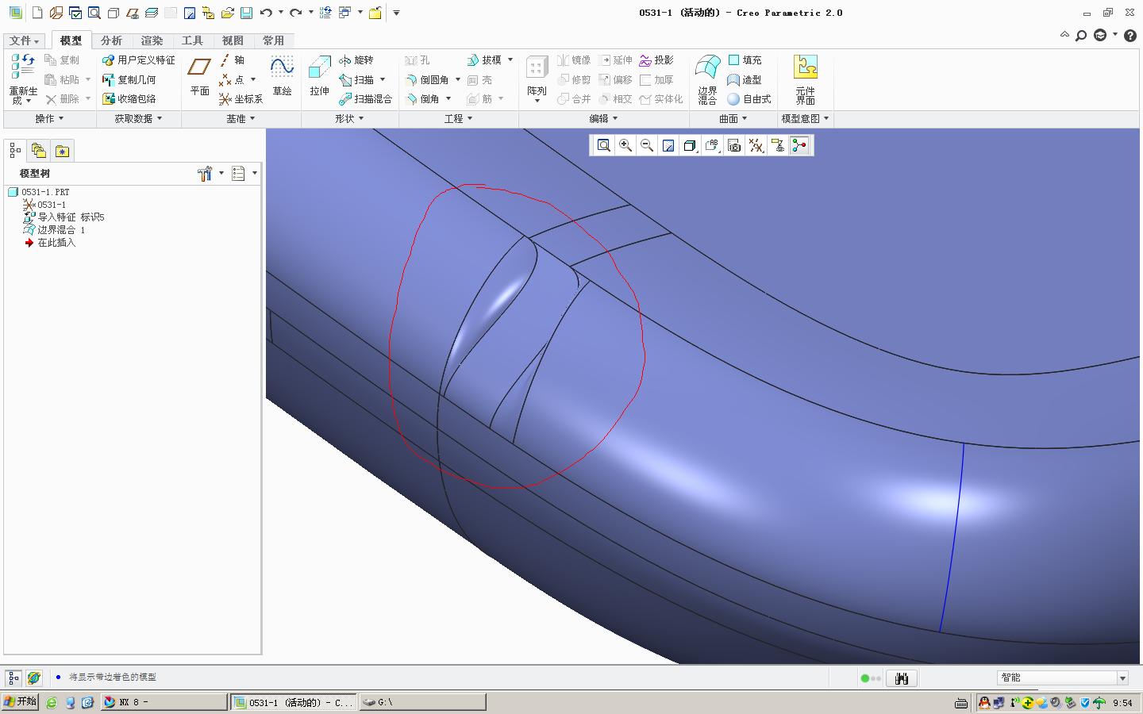Switch to the 分析 ribbon tab
The height and width of the screenshot is (714, 1143).
(111, 40)
